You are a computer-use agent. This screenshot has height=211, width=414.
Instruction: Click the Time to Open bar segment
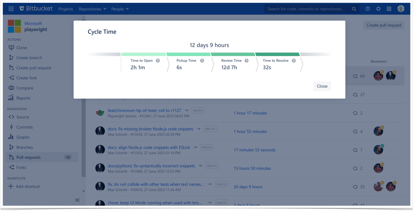point(143,54)
